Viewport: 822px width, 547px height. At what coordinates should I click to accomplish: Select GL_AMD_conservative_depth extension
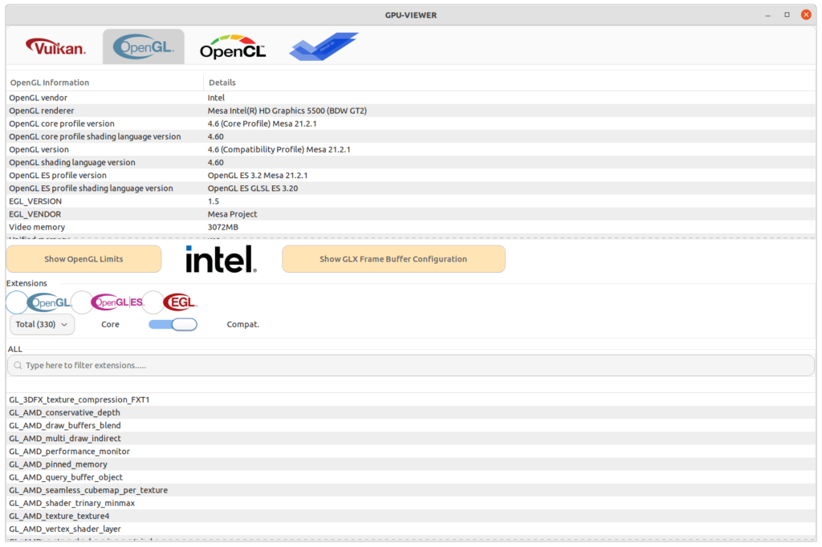coord(411,412)
